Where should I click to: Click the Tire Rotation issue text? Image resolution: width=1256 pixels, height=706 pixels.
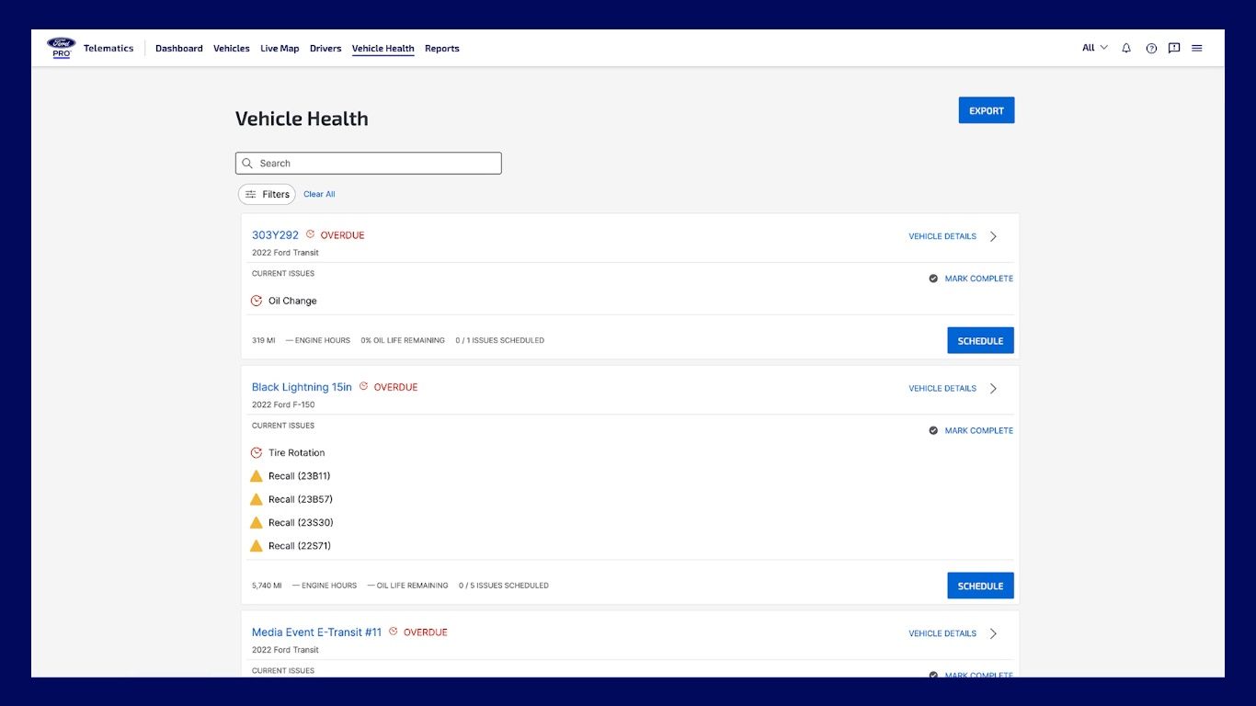[296, 452]
